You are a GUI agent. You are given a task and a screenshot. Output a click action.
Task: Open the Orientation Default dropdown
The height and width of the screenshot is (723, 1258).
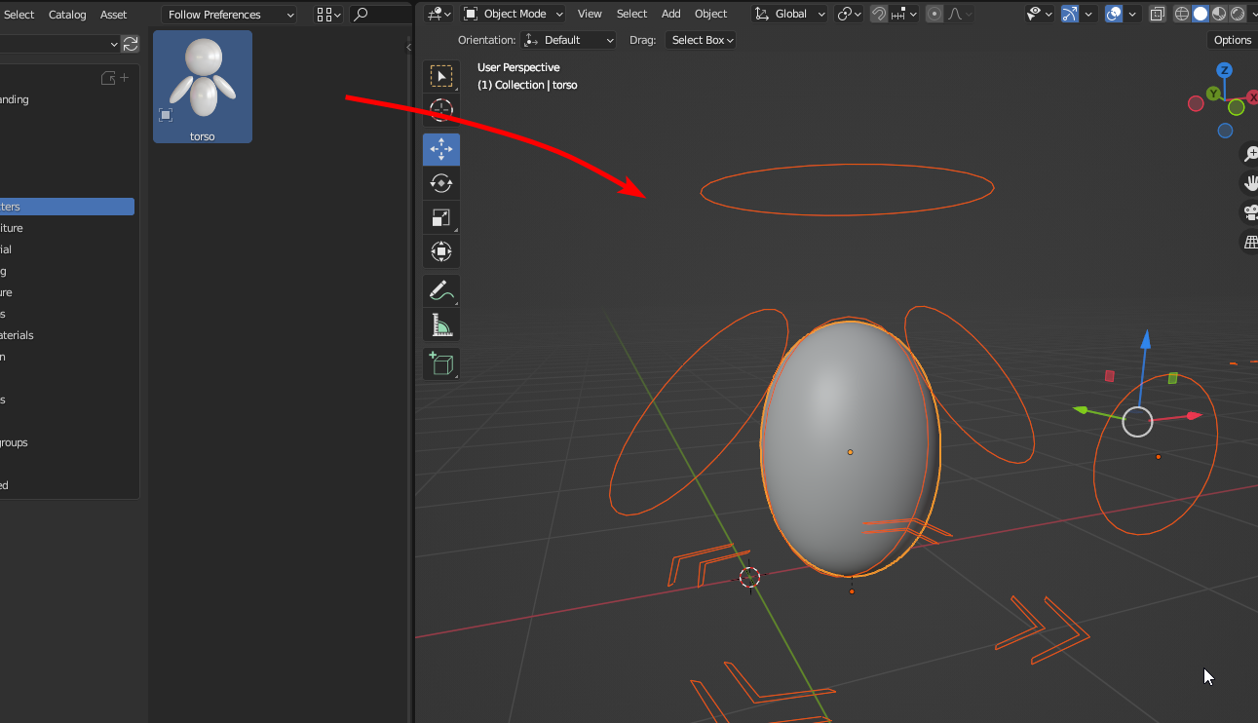click(x=569, y=40)
